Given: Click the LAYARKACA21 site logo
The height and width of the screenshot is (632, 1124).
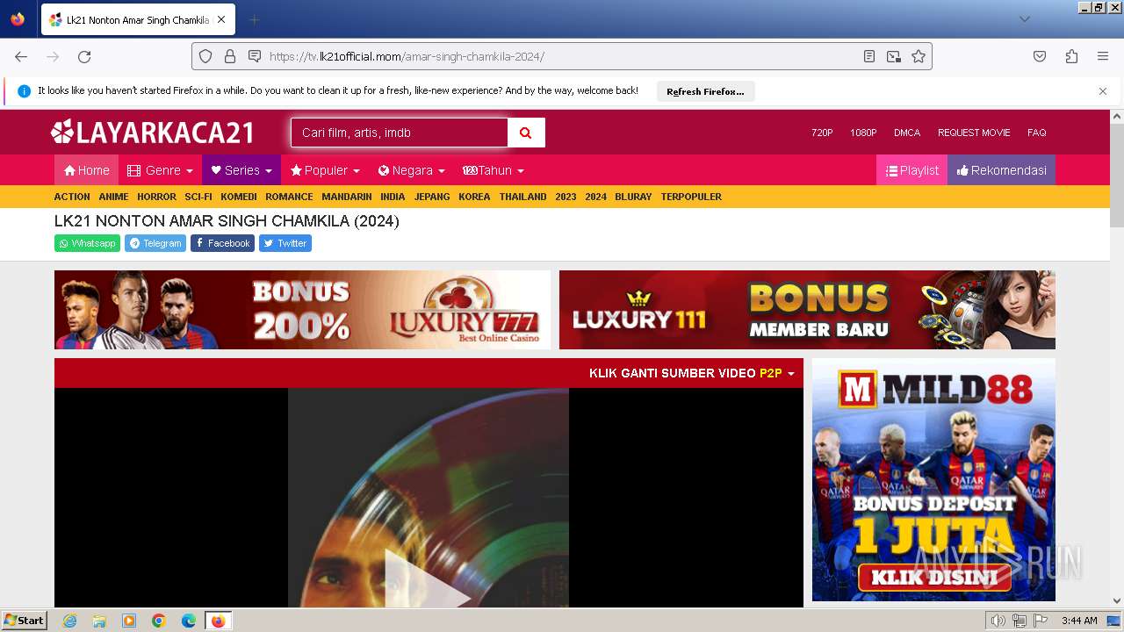Looking at the screenshot, I should click(x=152, y=133).
